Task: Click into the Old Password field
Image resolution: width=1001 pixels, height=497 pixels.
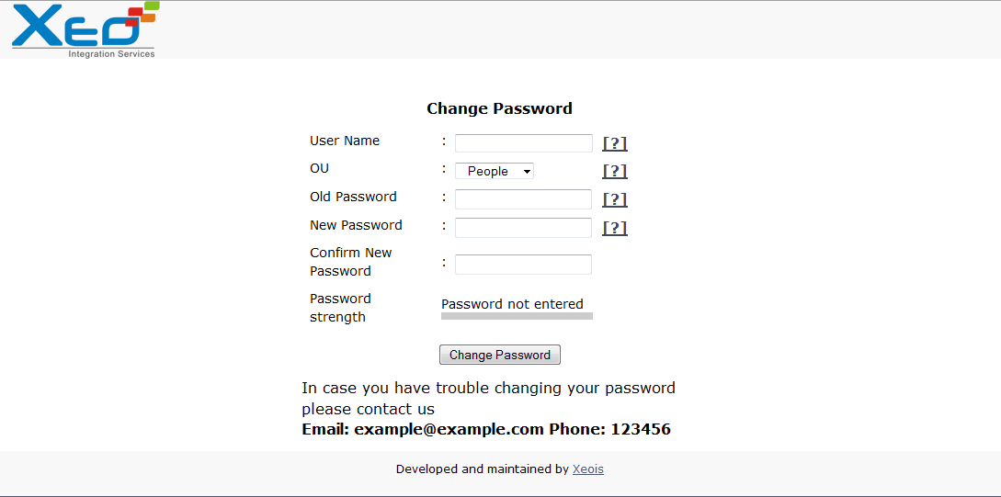Action: [x=523, y=199]
